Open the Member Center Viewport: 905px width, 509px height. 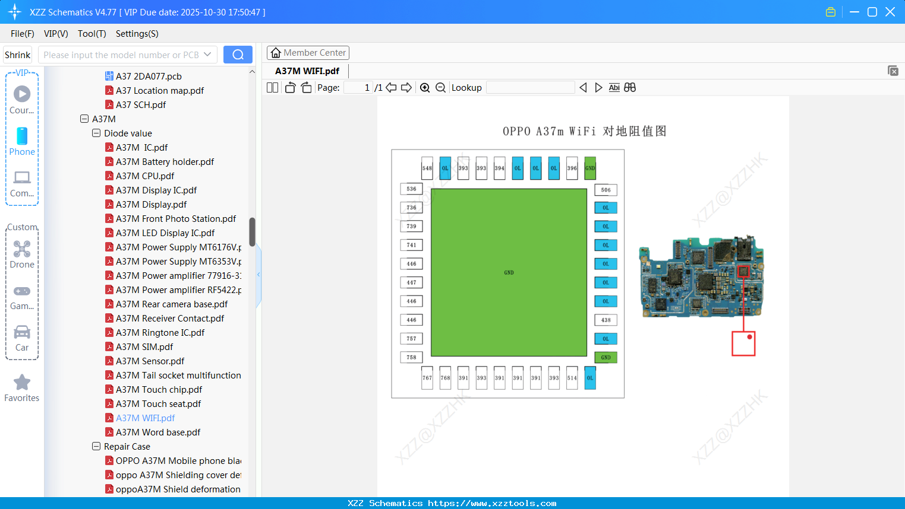(308, 52)
